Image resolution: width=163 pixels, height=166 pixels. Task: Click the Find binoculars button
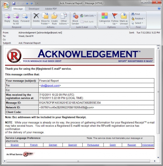tap(135, 14)
